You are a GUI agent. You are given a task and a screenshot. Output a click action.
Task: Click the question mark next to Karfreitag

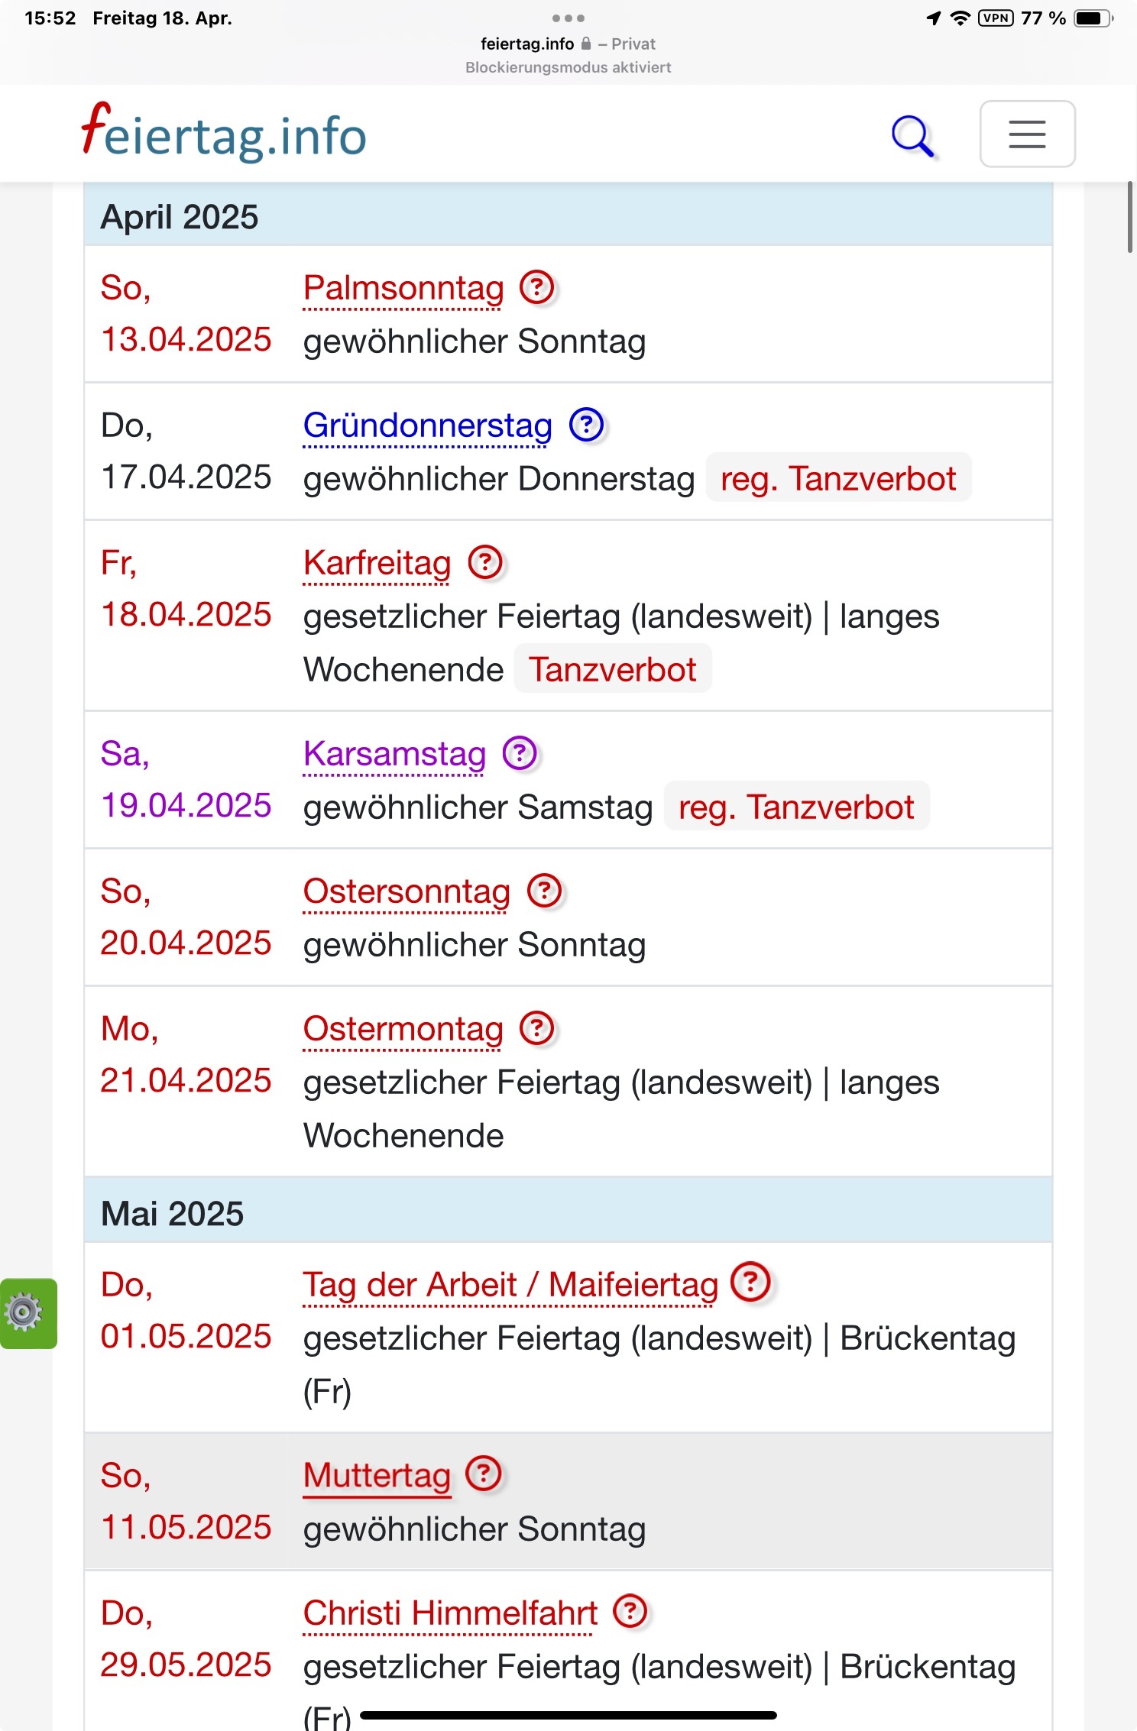coord(485,562)
